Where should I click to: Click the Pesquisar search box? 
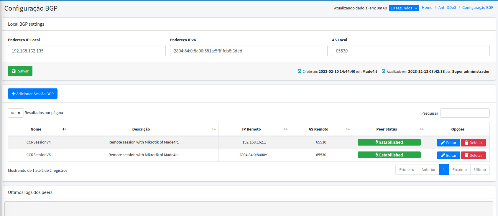[x=465, y=113]
